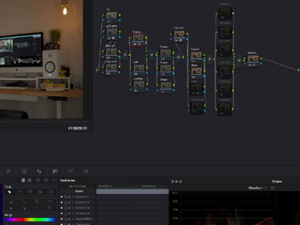Toggle the enable dot for Corrector 3

62,208
